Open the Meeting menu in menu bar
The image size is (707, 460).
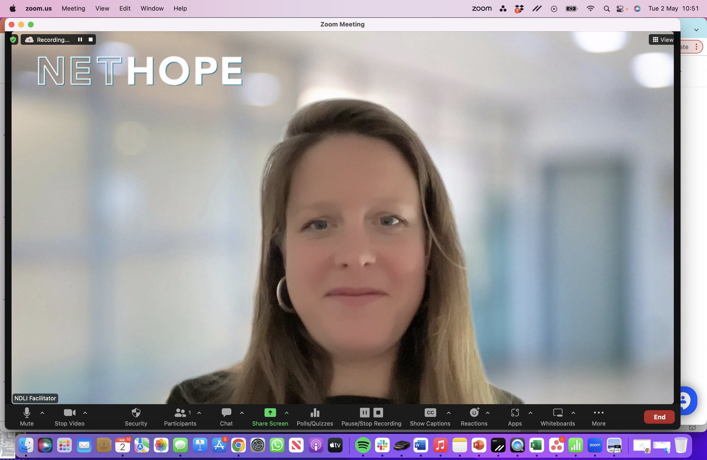pos(73,8)
